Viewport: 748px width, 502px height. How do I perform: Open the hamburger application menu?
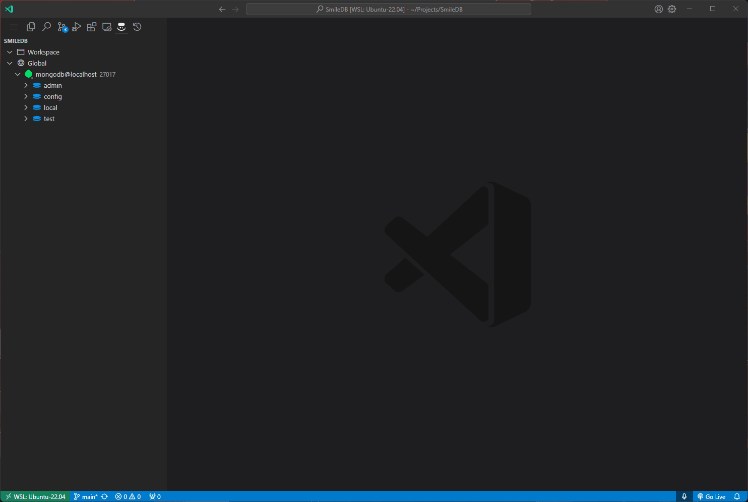tap(14, 27)
